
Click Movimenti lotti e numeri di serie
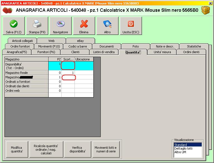click(x=106, y=149)
